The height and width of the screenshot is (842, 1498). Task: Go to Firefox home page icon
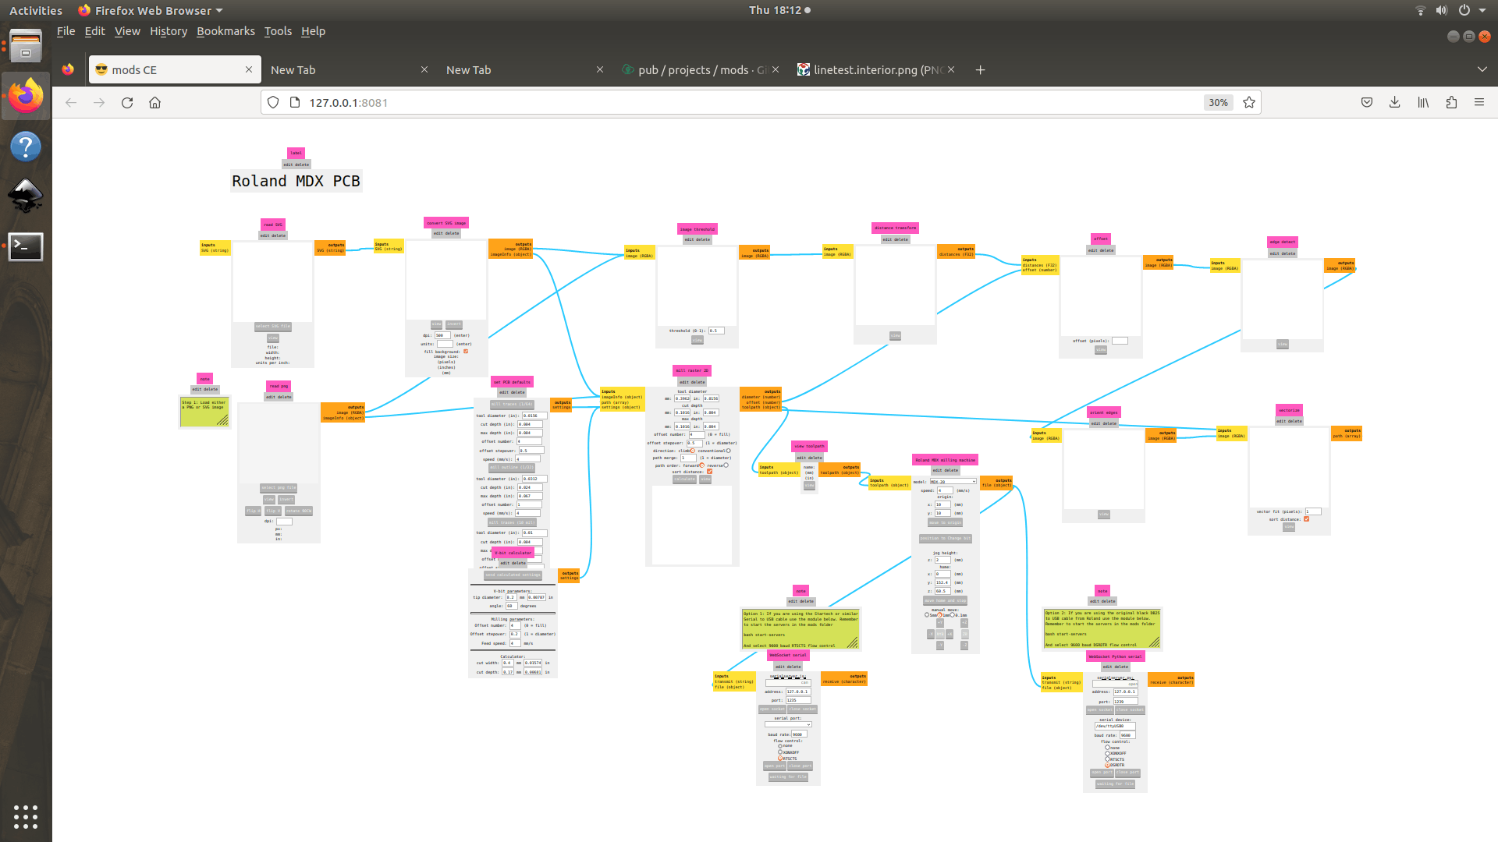coord(154,102)
